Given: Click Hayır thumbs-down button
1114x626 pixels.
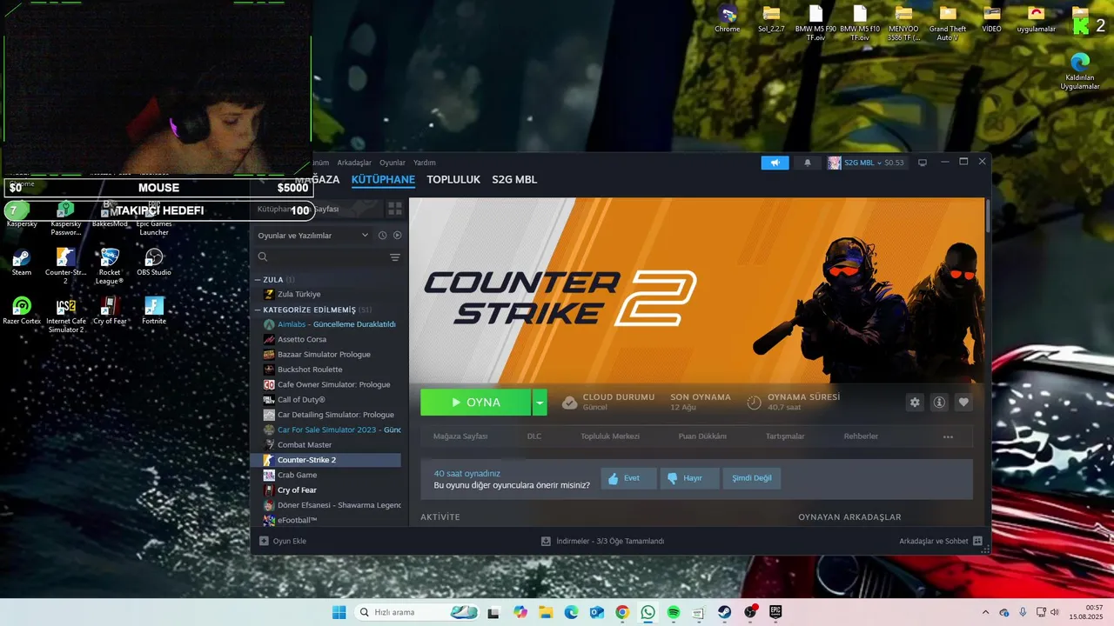Looking at the screenshot, I should (690, 478).
